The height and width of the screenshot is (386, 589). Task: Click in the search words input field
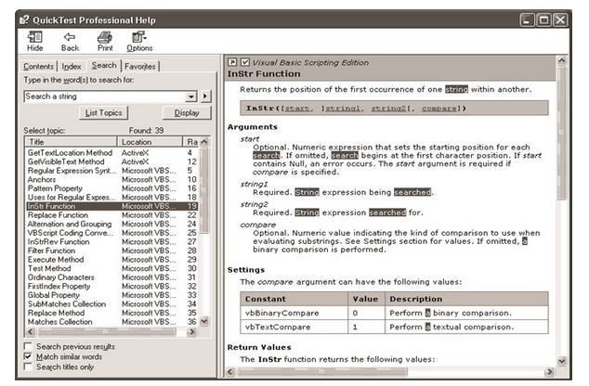(105, 96)
